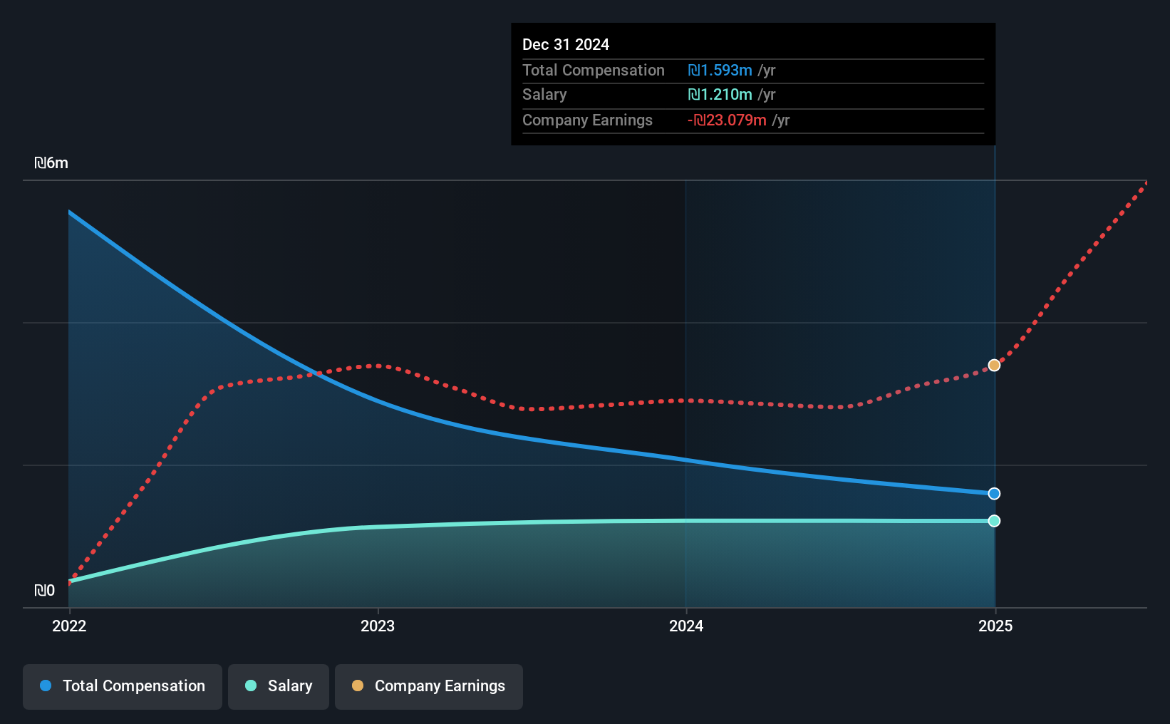The image size is (1170, 724).
Task: Click the orange Company Earnings legend dot
Action: 358,686
